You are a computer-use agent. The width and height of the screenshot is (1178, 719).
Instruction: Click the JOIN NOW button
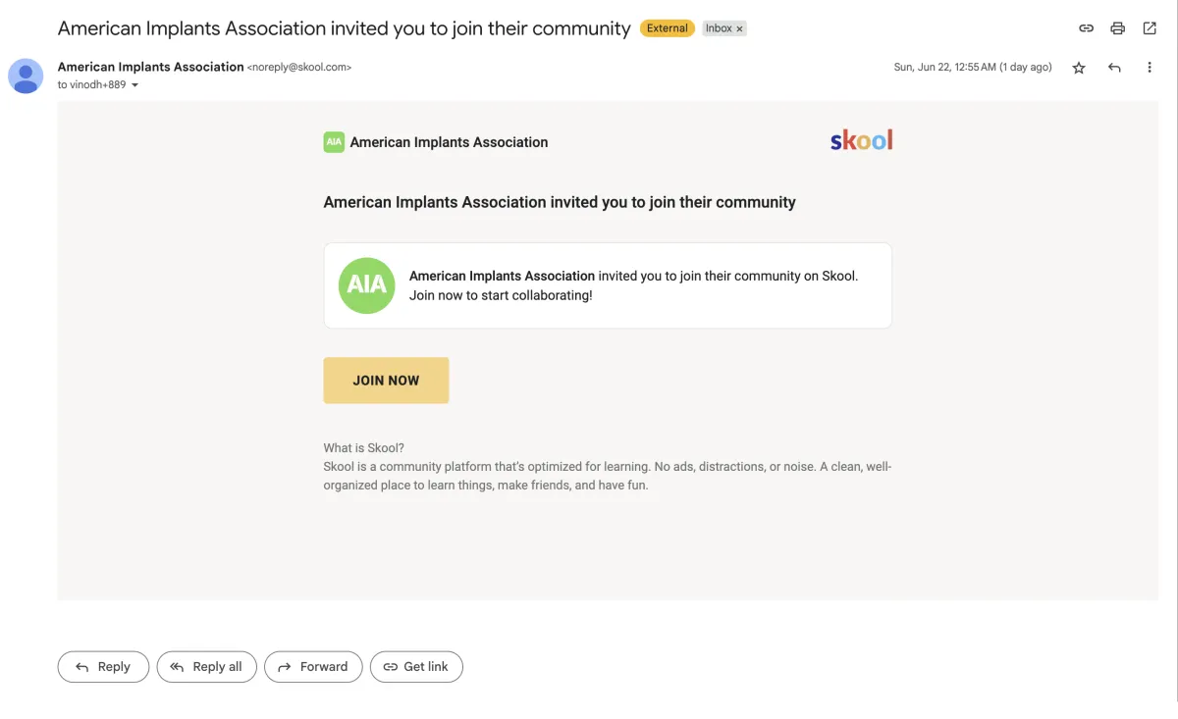[x=386, y=381]
